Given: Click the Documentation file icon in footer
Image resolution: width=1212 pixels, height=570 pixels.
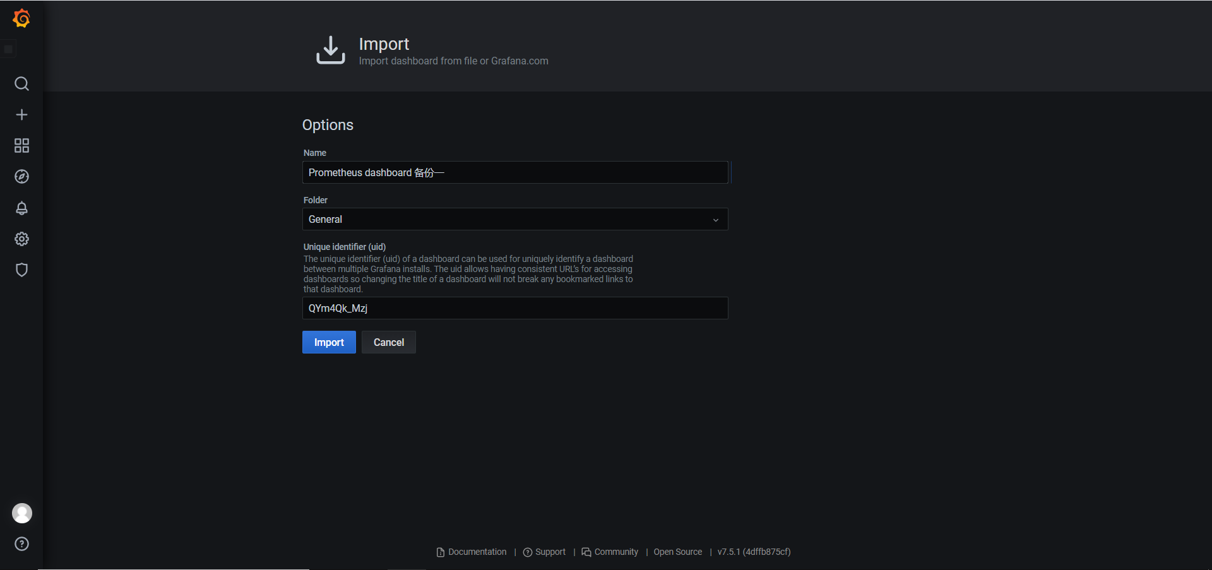Looking at the screenshot, I should [x=441, y=552].
